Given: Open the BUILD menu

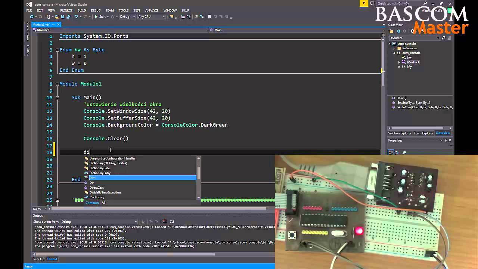Looking at the screenshot, I should [x=81, y=10].
